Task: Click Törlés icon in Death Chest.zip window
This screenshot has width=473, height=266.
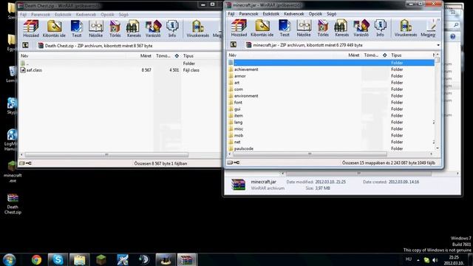Action: tap(115, 29)
